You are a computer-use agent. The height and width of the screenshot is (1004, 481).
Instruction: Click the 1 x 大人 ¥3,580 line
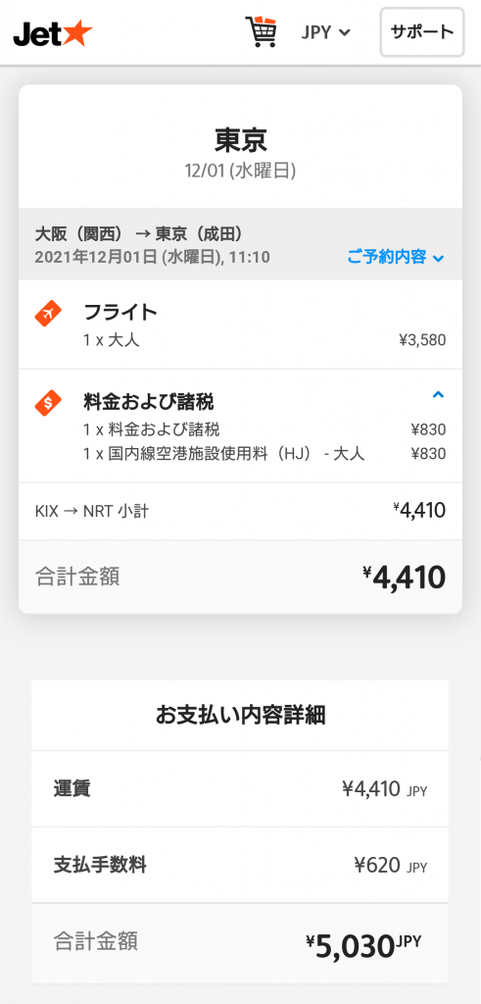tap(265, 340)
